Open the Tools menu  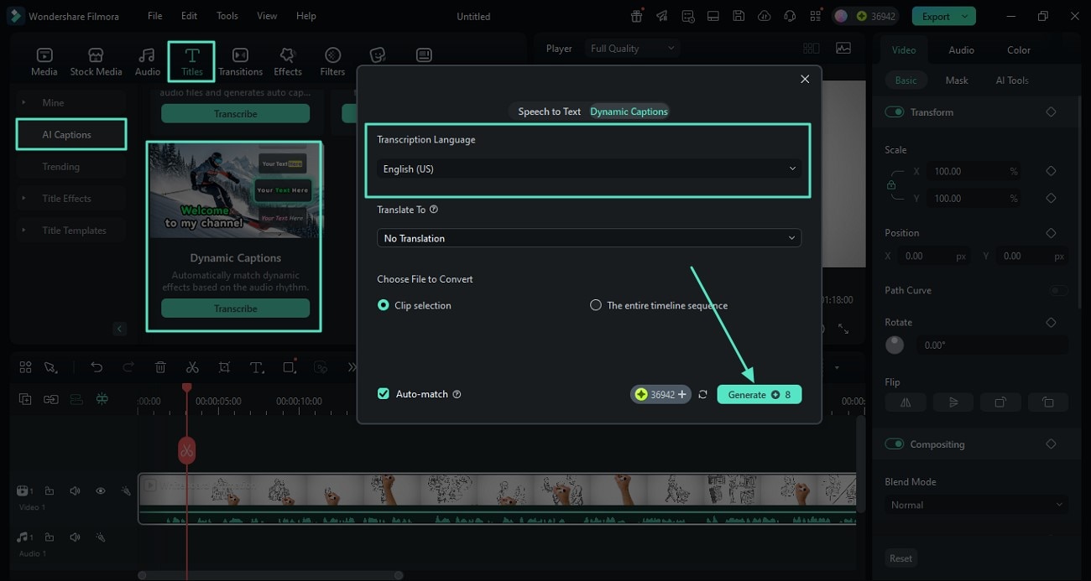pyautogui.click(x=227, y=16)
